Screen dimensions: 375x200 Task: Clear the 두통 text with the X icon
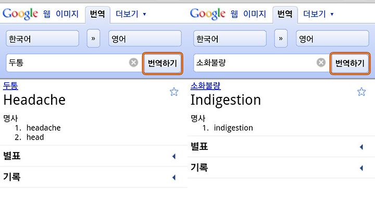133,63
